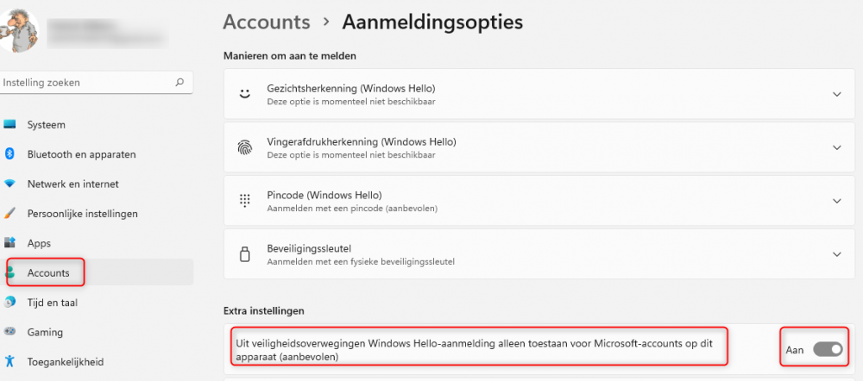Expand the Vingerafdrukherkenning options chevron

(x=836, y=147)
